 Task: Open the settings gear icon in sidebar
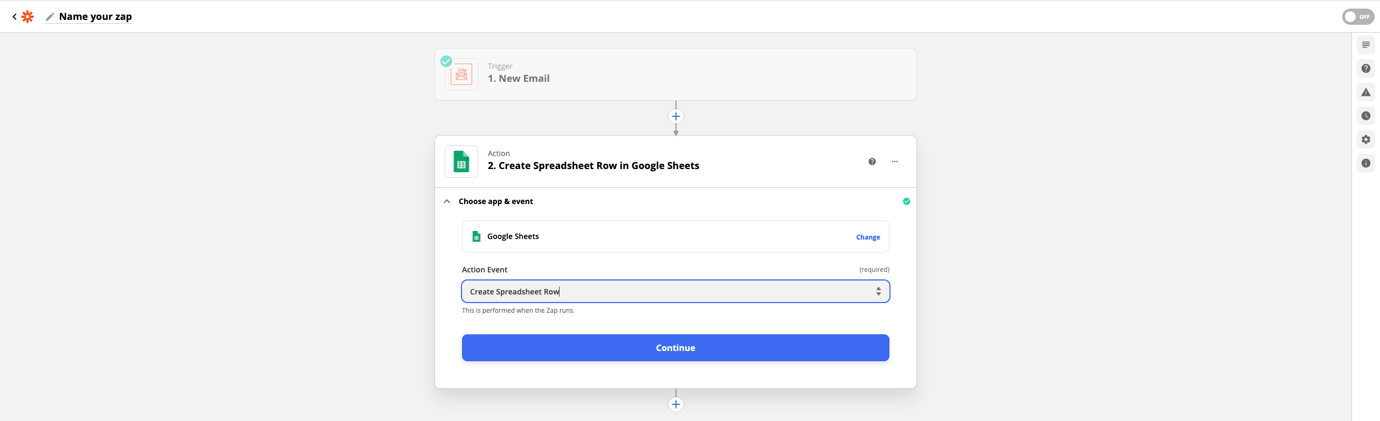pos(1365,139)
